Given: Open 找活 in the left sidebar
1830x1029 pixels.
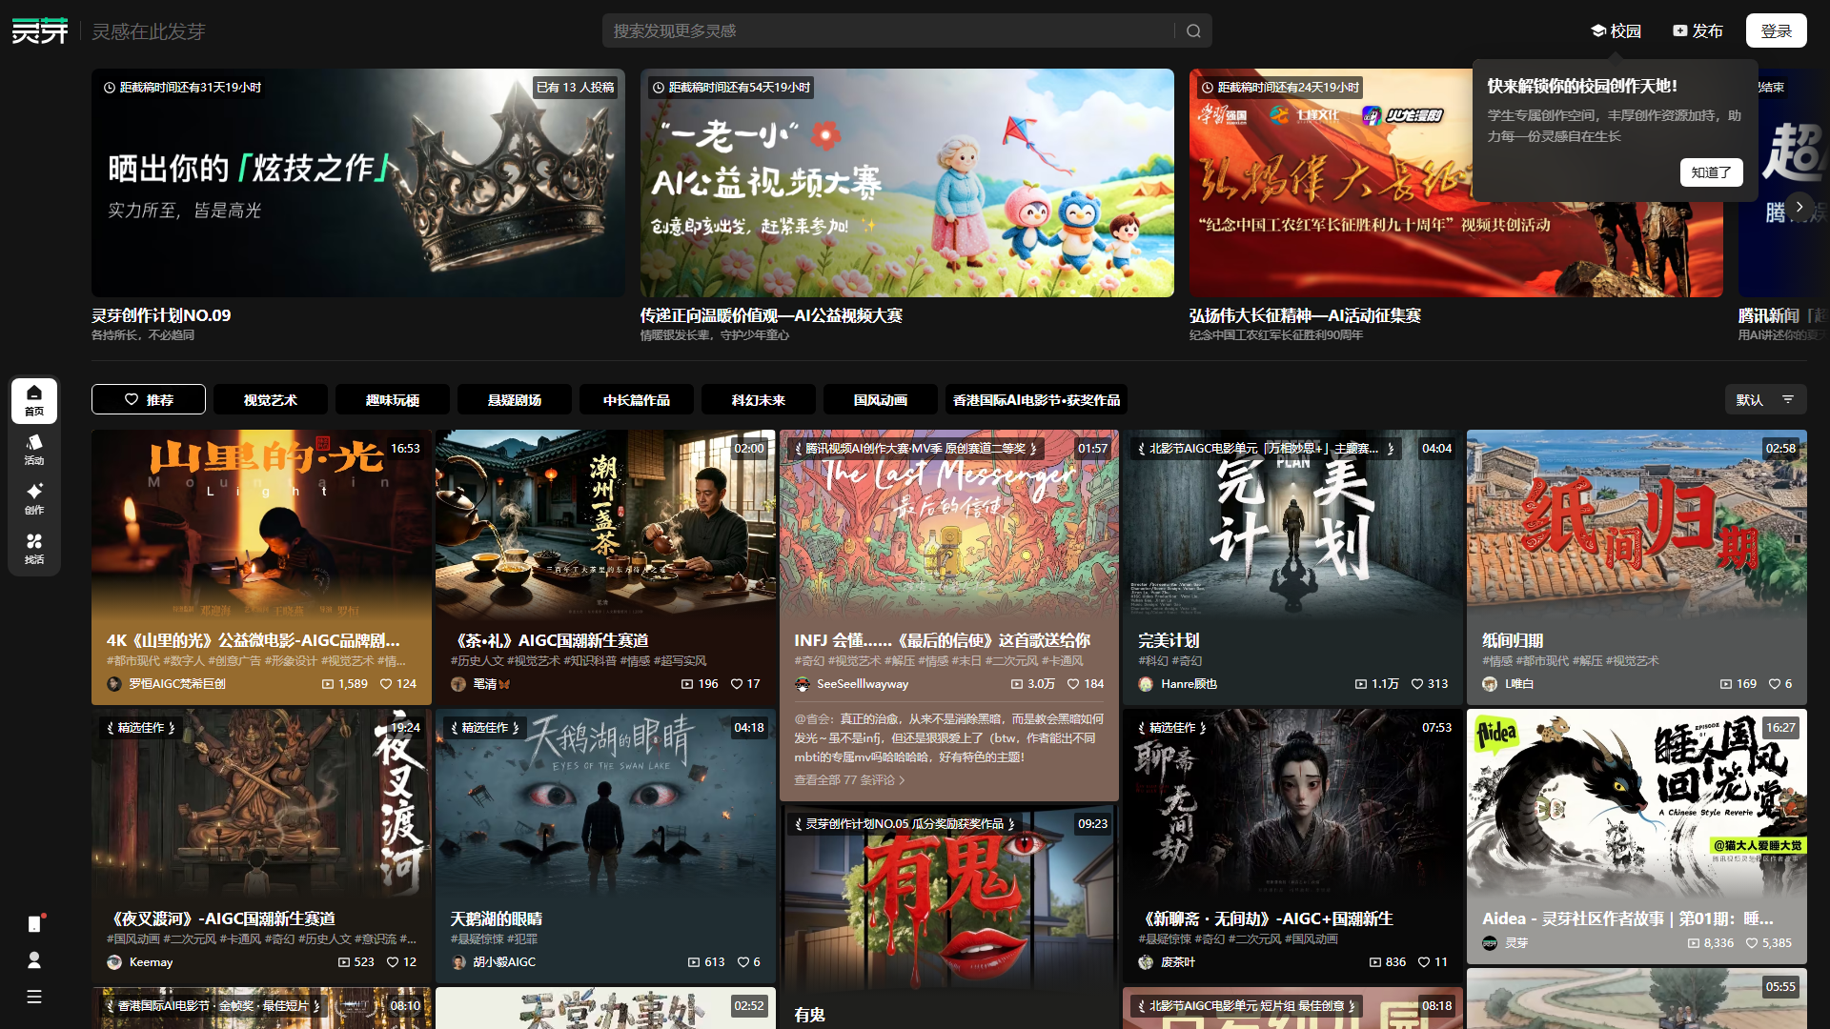Looking at the screenshot, I should (34, 549).
